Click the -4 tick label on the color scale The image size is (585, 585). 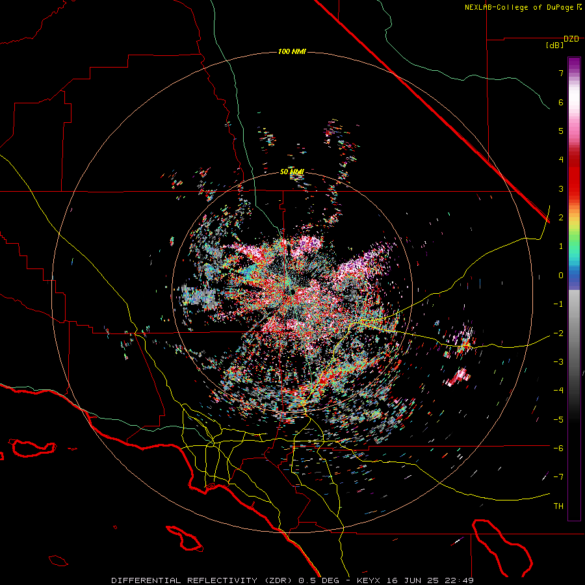[x=558, y=391]
